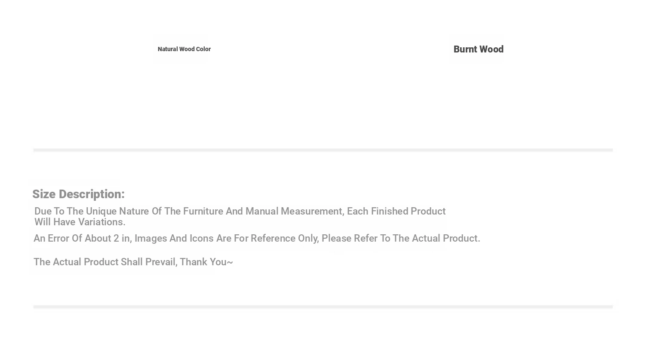Select the Natural Wood Color option
Screen dimensions: 645x362
click(184, 49)
